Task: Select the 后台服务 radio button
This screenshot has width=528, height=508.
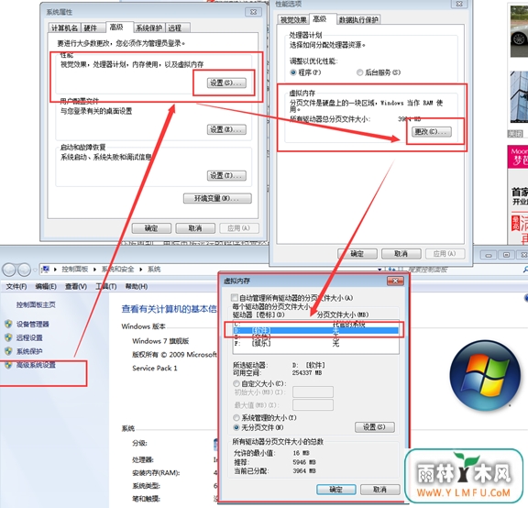Action: click(359, 72)
